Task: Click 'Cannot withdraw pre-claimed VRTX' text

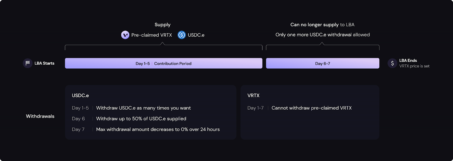Action: click(x=311, y=108)
